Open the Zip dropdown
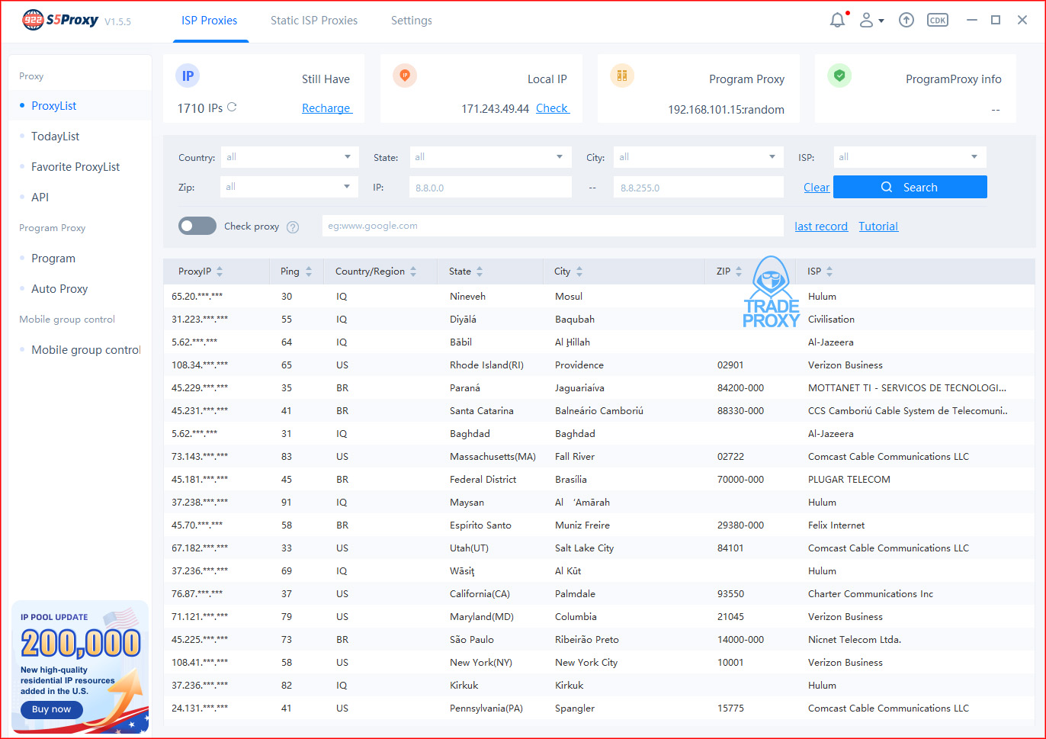Viewport: 1046px width, 739px height. pyautogui.click(x=290, y=187)
